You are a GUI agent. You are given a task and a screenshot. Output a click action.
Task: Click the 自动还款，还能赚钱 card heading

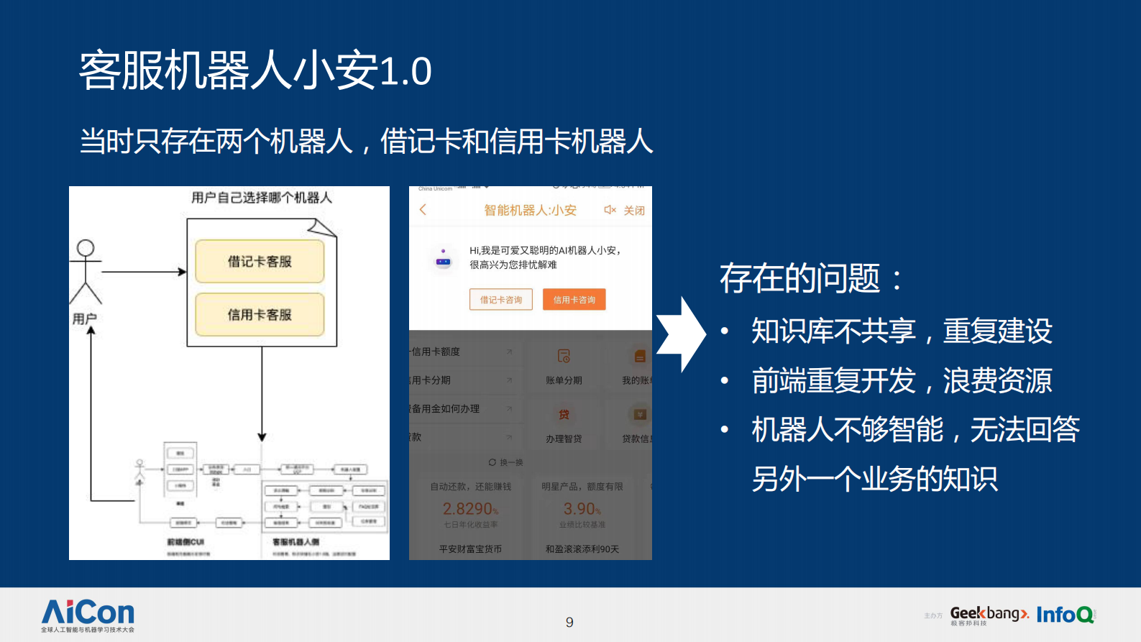click(471, 487)
